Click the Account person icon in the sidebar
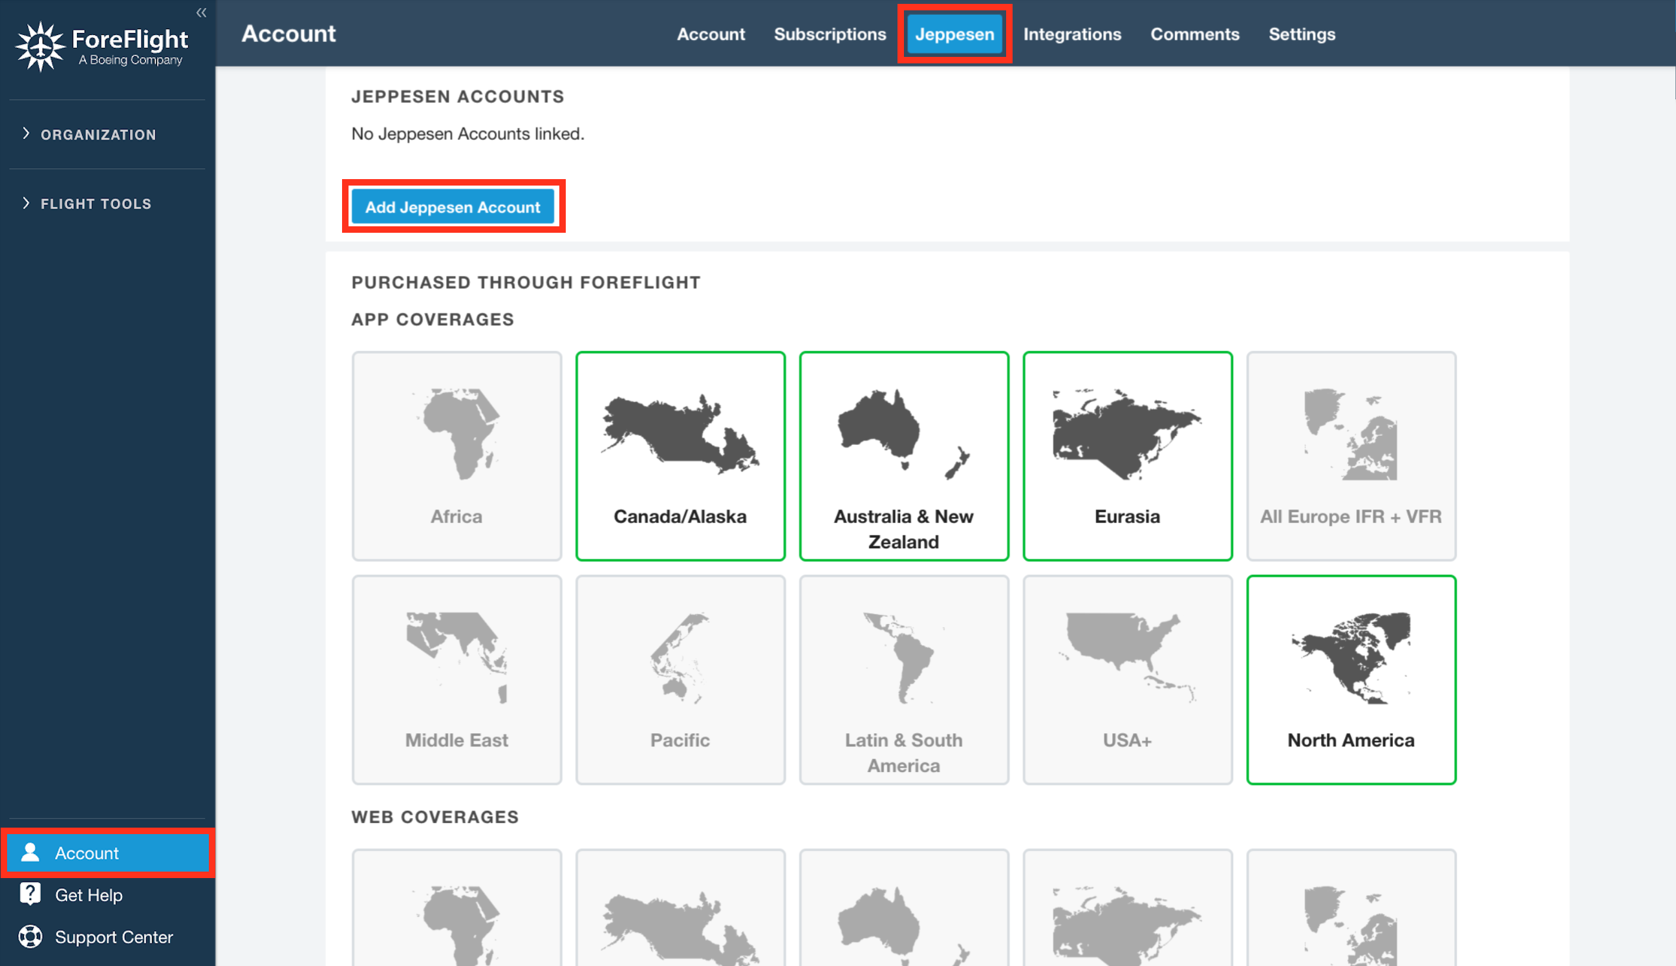This screenshot has height=966, width=1676. [x=30, y=853]
